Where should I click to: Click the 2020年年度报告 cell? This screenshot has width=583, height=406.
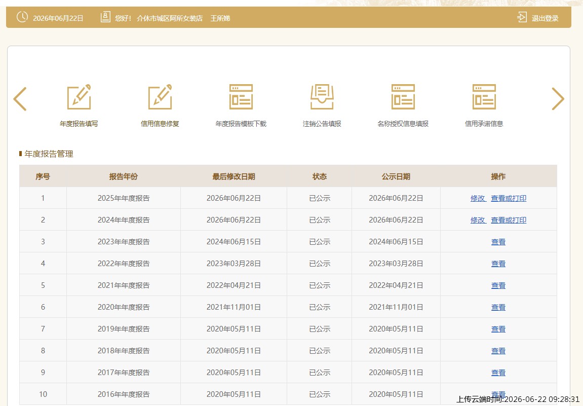124,307
